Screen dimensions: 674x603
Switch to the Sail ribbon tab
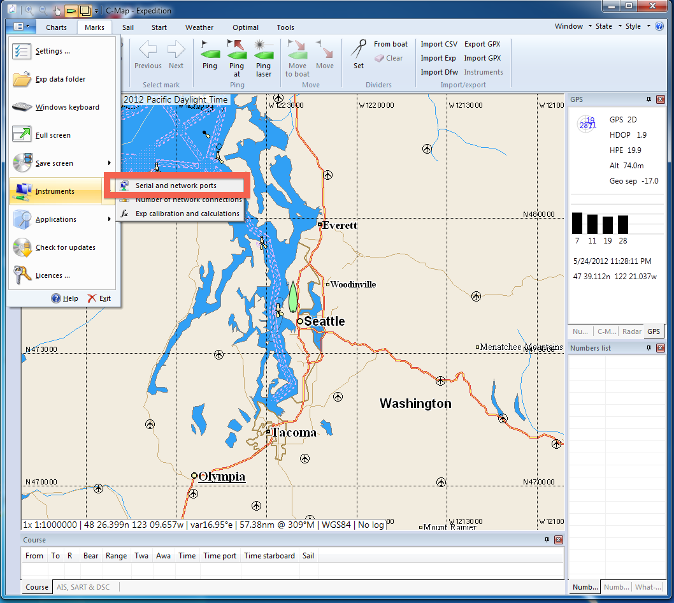click(127, 27)
